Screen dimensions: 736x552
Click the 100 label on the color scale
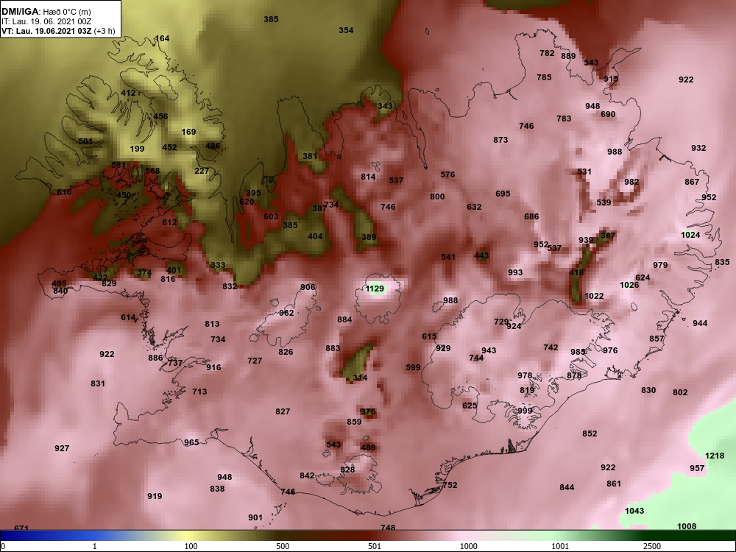coord(191,546)
